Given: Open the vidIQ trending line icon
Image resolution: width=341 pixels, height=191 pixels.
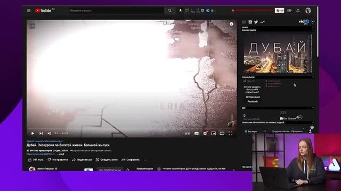Looking at the screenshot, I should pyautogui.click(x=263, y=22).
